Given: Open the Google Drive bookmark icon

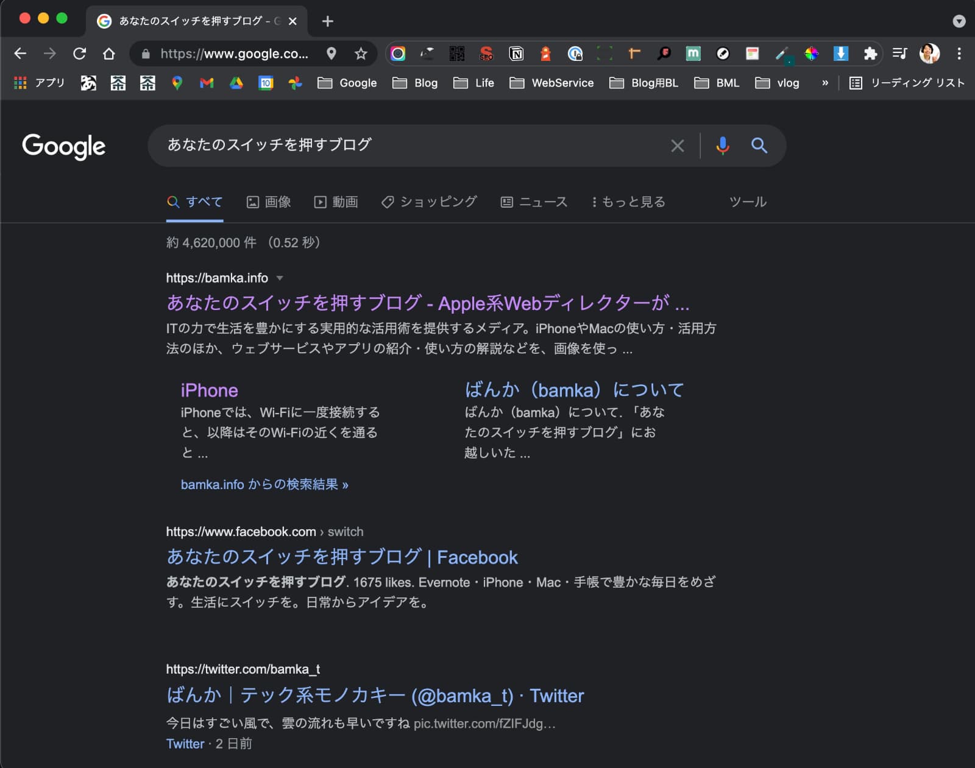Looking at the screenshot, I should pos(236,83).
